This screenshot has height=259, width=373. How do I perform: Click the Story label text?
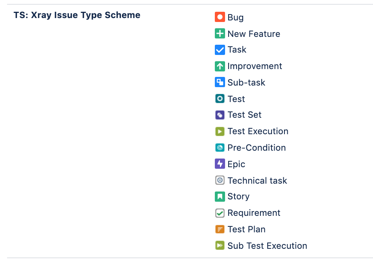coord(238,197)
